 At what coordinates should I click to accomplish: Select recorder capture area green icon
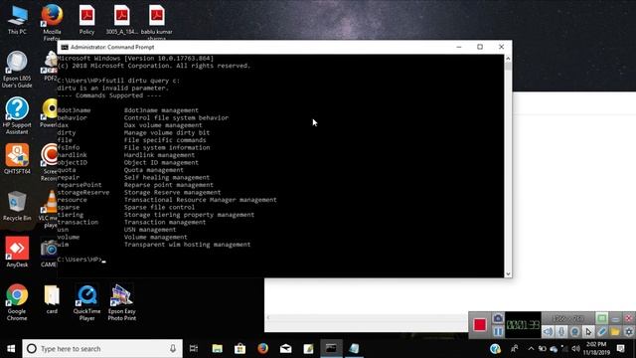click(602, 318)
